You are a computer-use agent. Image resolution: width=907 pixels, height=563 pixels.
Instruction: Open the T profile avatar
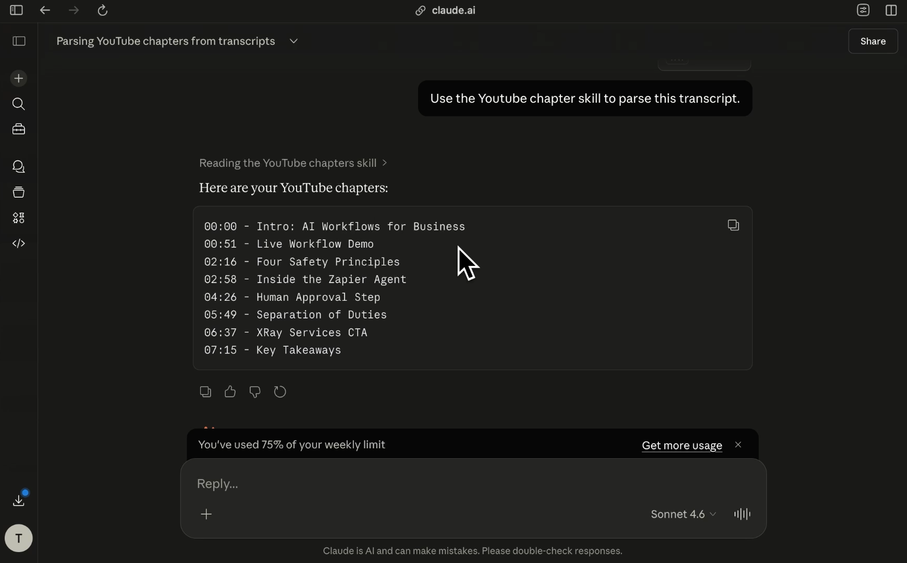19,538
